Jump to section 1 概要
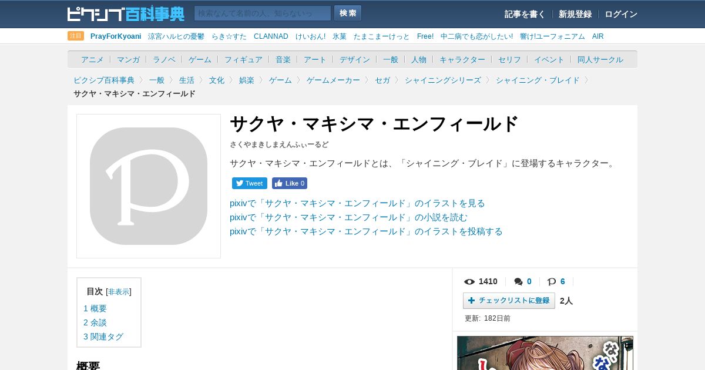The image size is (705, 370). point(95,308)
